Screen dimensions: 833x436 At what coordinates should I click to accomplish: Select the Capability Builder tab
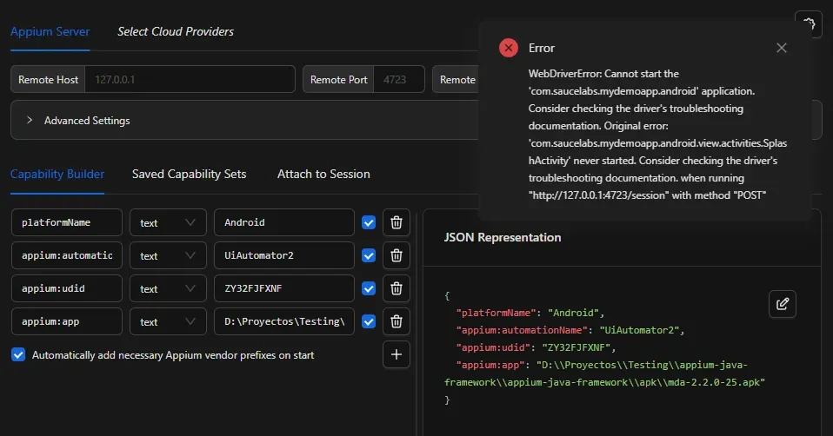(57, 174)
